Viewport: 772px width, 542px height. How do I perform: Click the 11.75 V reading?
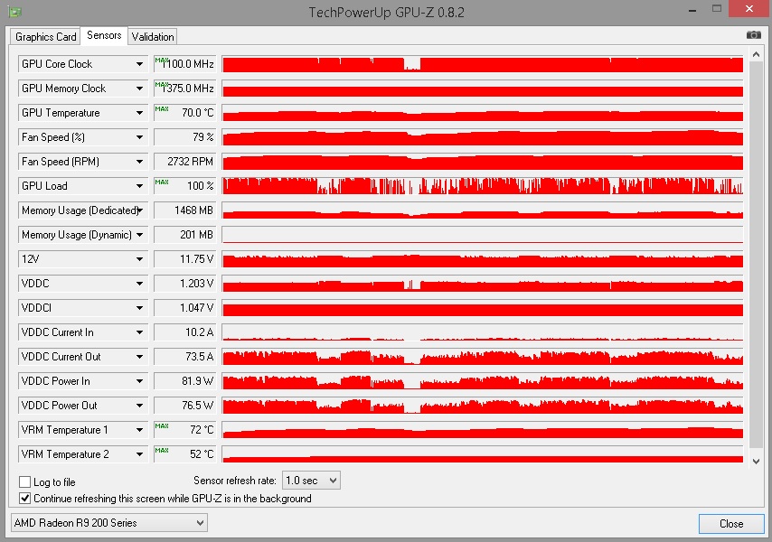click(185, 259)
